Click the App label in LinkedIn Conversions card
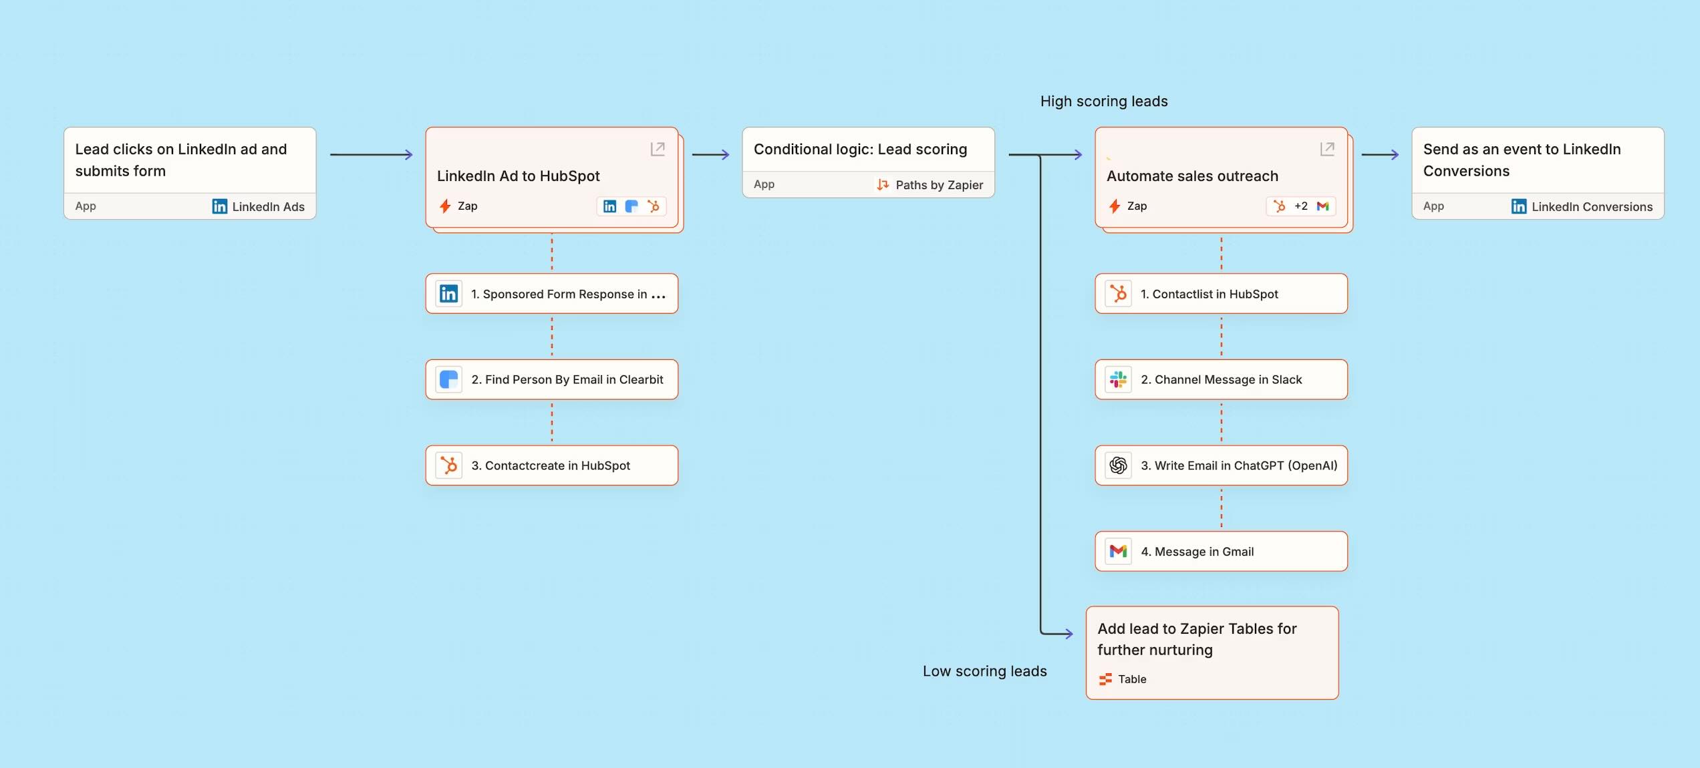Viewport: 1700px width, 768px height. coord(1433,206)
